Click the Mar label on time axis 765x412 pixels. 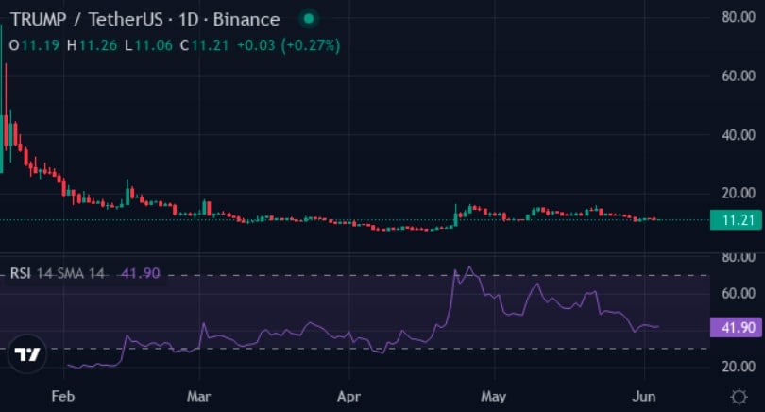(198, 396)
